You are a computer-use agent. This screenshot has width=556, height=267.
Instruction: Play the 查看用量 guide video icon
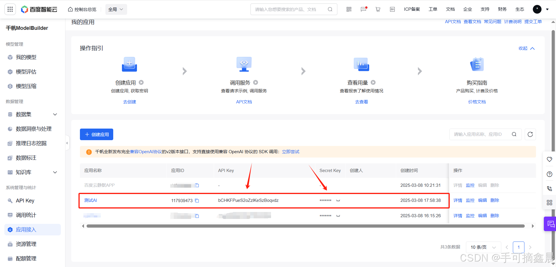[373, 83]
